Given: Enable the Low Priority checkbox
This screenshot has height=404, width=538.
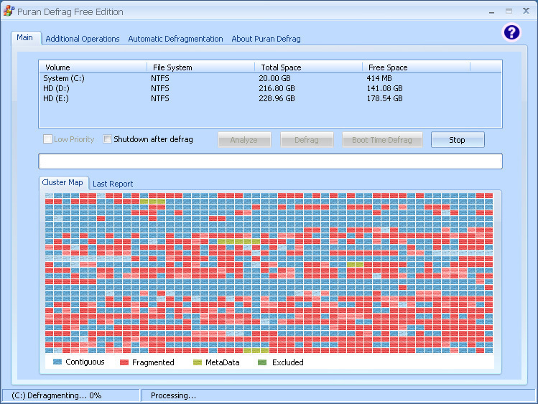Looking at the screenshot, I should (x=47, y=139).
